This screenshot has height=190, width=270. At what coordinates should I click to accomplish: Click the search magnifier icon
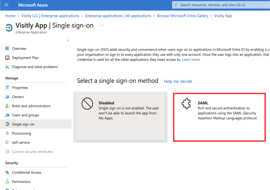(176, 5)
